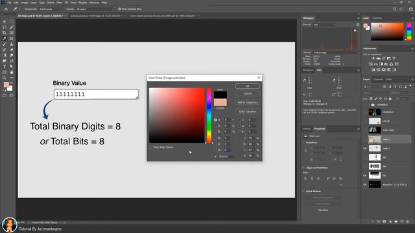Image resolution: width=415 pixels, height=233 pixels.
Task: Toggle visibility of the bottom layer
Action: coord(364,184)
